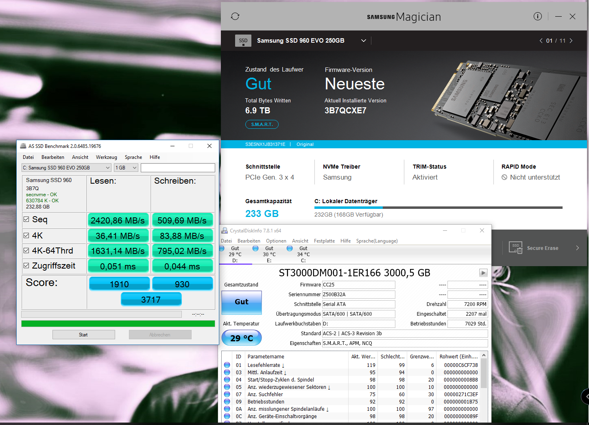Viewport: 589px width, 425px height.
Task: Click the Seriennummer field Z500B32A
Action: (x=358, y=295)
